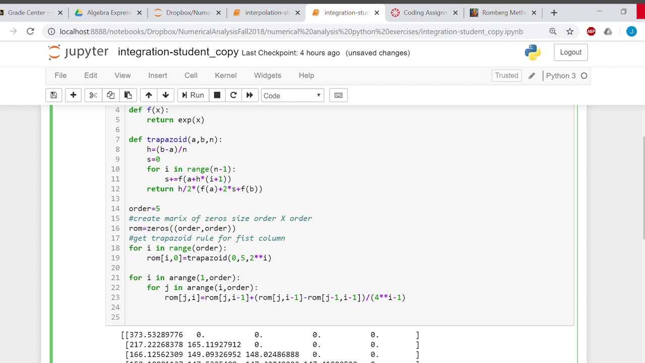Close the Romberg Metho tab
Screen dimensions: 645x363
coord(534,13)
